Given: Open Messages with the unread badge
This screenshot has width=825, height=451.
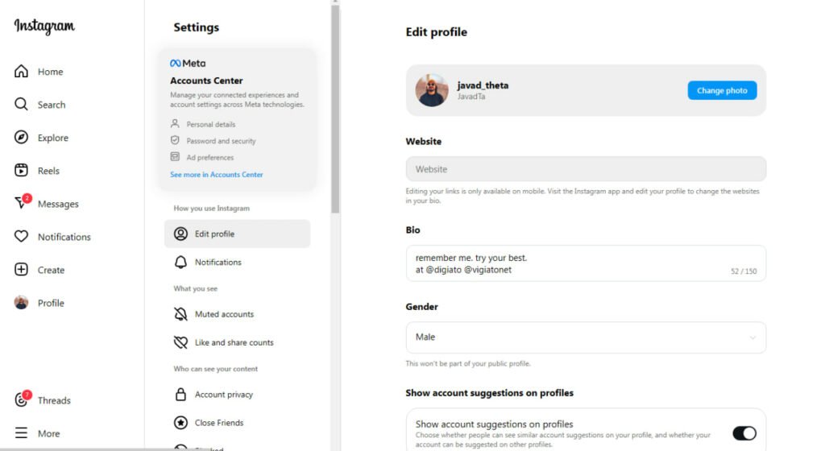Looking at the screenshot, I should (x=22, y=204).
